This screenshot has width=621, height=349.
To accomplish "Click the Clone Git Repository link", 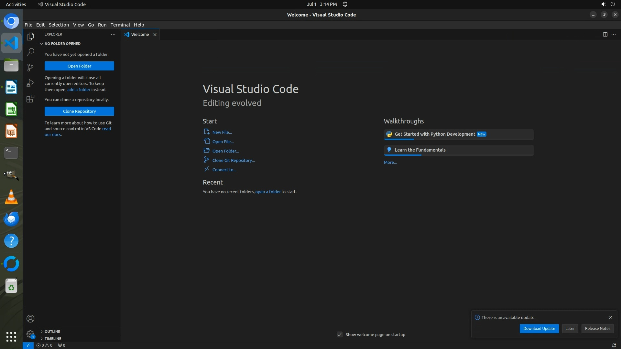I will point(233,160).
